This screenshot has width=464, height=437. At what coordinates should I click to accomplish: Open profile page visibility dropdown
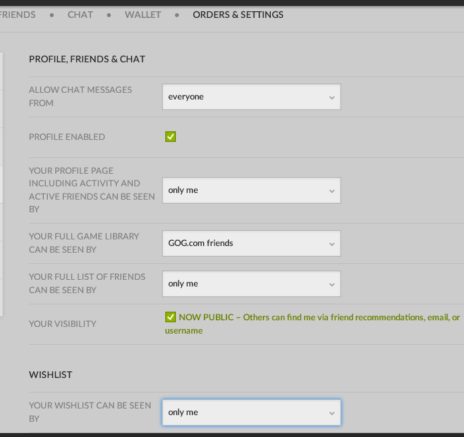point(252,190)
